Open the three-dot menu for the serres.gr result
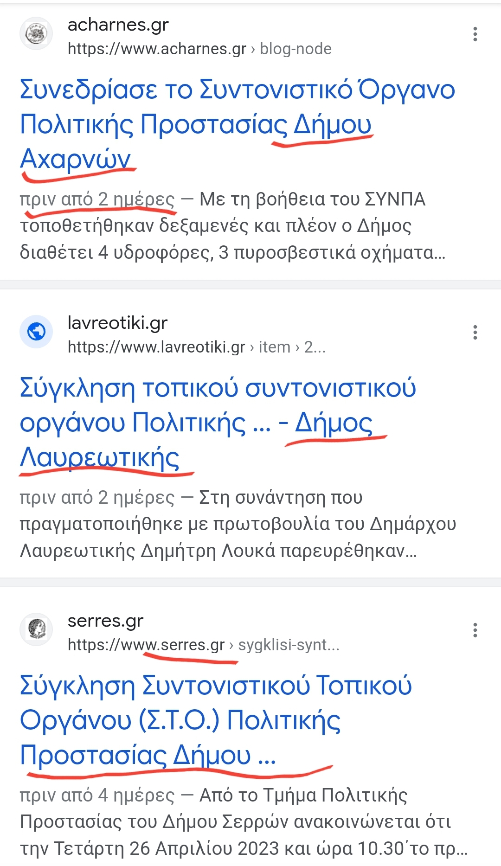This screenshot has height=866, width=501. pos(475,630)
